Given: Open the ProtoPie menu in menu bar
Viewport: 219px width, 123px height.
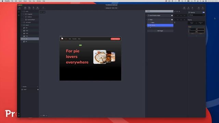Looking at the screenshot, I should click(7, 1).
